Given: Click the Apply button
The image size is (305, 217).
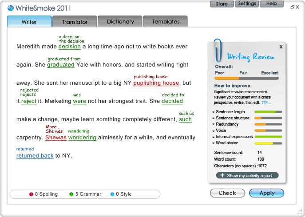Looking at the screenshot, I should [267, 193].
